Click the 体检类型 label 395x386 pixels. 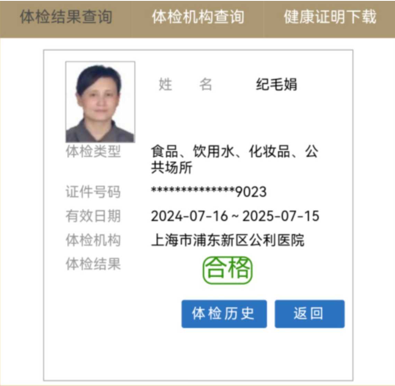(93, 152)
